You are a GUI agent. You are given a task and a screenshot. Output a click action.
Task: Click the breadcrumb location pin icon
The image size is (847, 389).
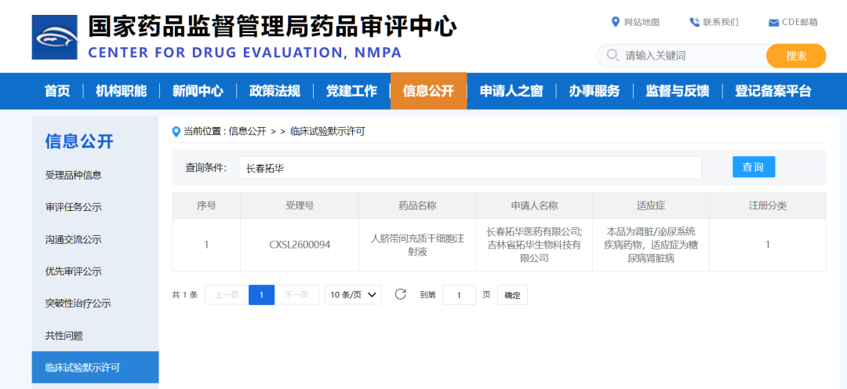coord(176,131)
